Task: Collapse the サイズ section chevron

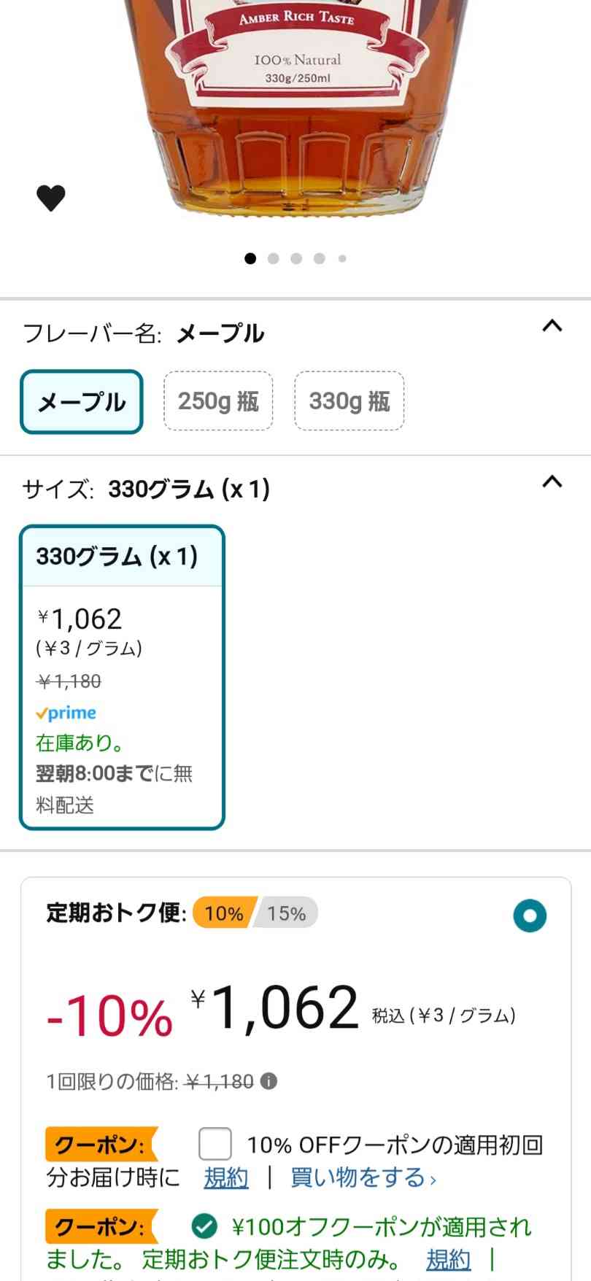Action: click(x=552, y=481)
